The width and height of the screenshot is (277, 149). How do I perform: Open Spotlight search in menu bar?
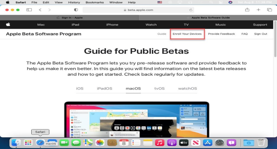[211, 2]
